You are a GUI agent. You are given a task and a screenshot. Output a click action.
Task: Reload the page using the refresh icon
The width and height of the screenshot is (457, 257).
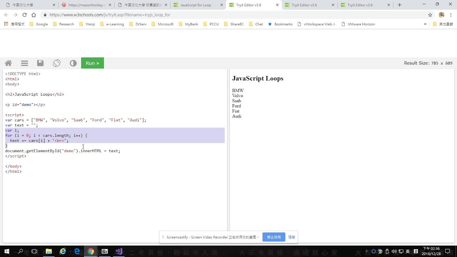click(x=25, y=15)
